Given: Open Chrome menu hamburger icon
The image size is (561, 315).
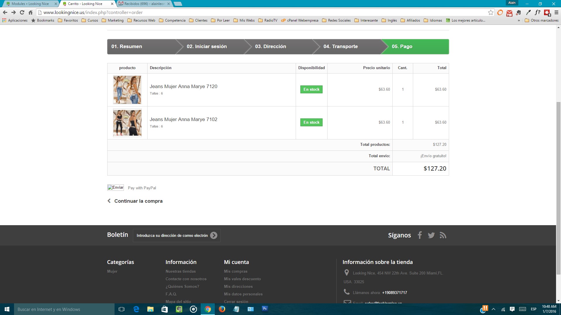Looking at the screenshot, I should pos(556,13).
